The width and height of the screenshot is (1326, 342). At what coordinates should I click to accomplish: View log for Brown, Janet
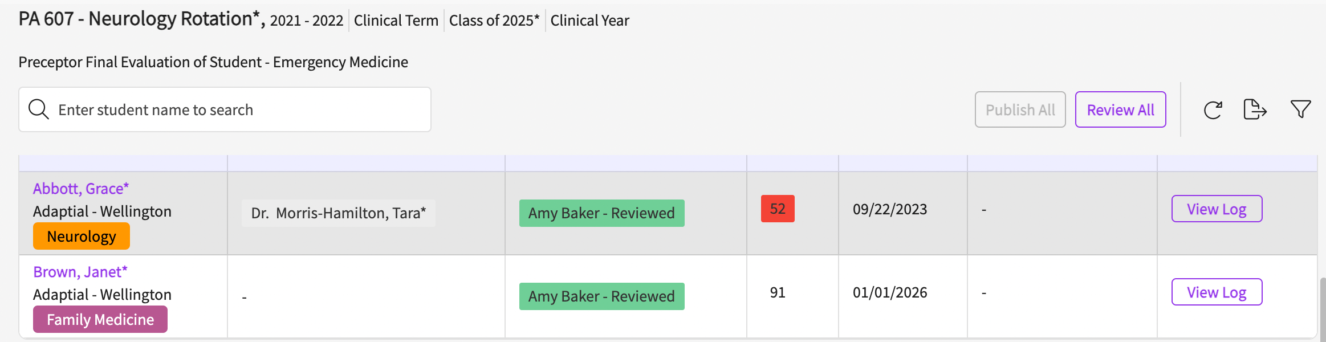1217,292
